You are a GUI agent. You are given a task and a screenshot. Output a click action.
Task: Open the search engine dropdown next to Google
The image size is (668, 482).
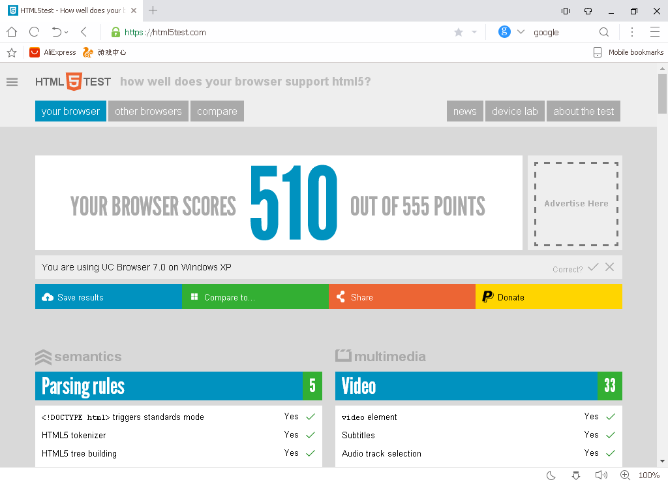521,32
